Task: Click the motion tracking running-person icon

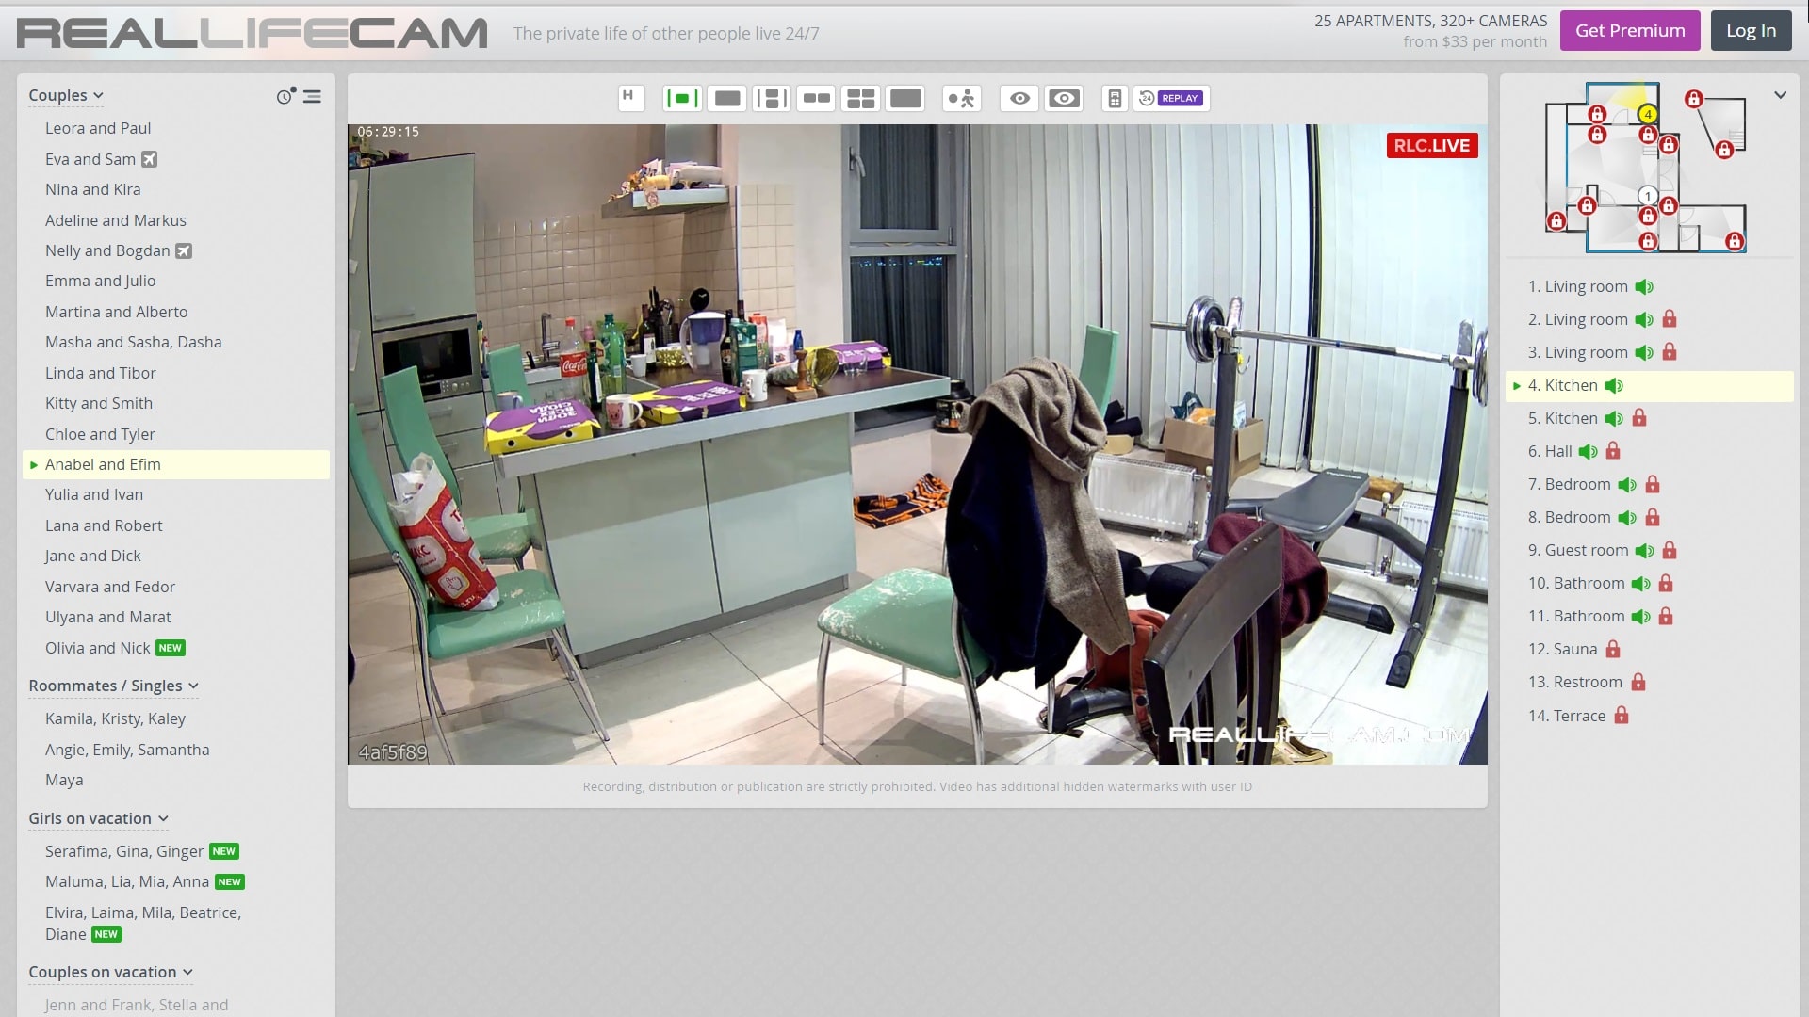Action: pos(961,98)
